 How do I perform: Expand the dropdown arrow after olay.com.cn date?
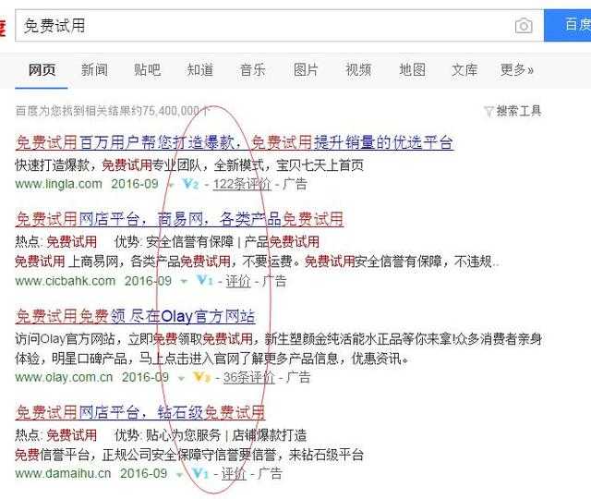181,378
